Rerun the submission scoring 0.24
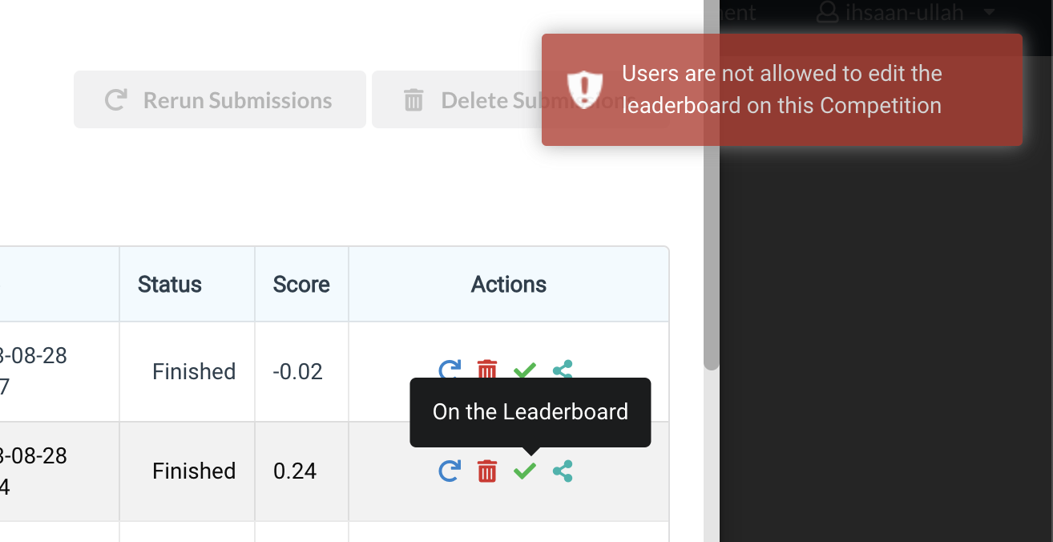Screen dimensions: 1053x542 pos(450,471)
